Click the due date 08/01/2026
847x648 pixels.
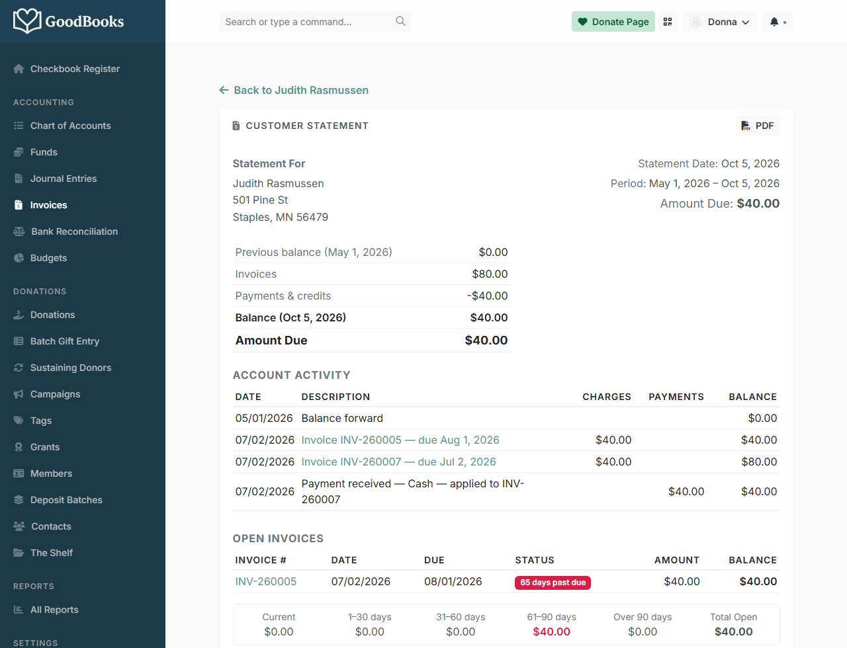point(453,581)
